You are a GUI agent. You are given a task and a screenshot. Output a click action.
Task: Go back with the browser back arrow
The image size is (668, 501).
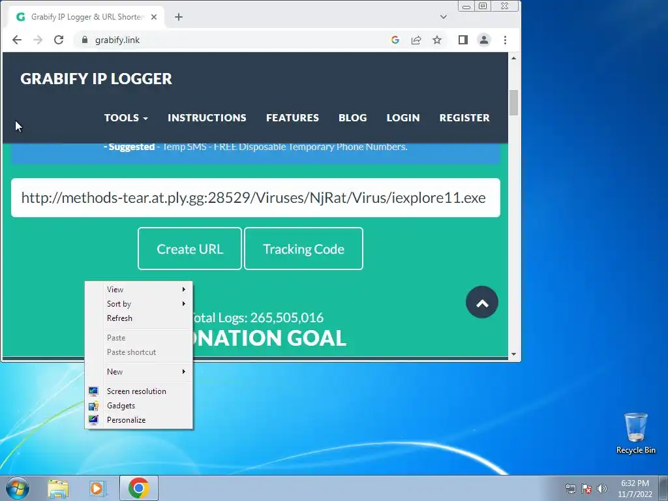tap(16, 40)
